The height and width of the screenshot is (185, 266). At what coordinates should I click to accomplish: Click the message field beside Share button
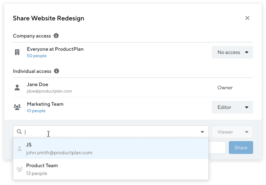(x=217, y=148)
